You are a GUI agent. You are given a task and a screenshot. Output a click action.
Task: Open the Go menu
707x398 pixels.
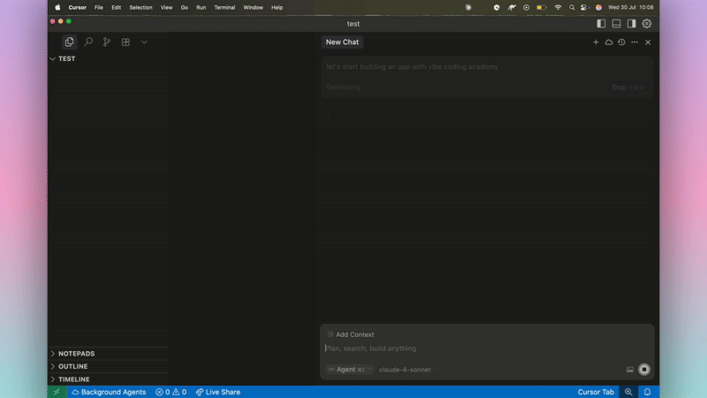pos(185,7)
